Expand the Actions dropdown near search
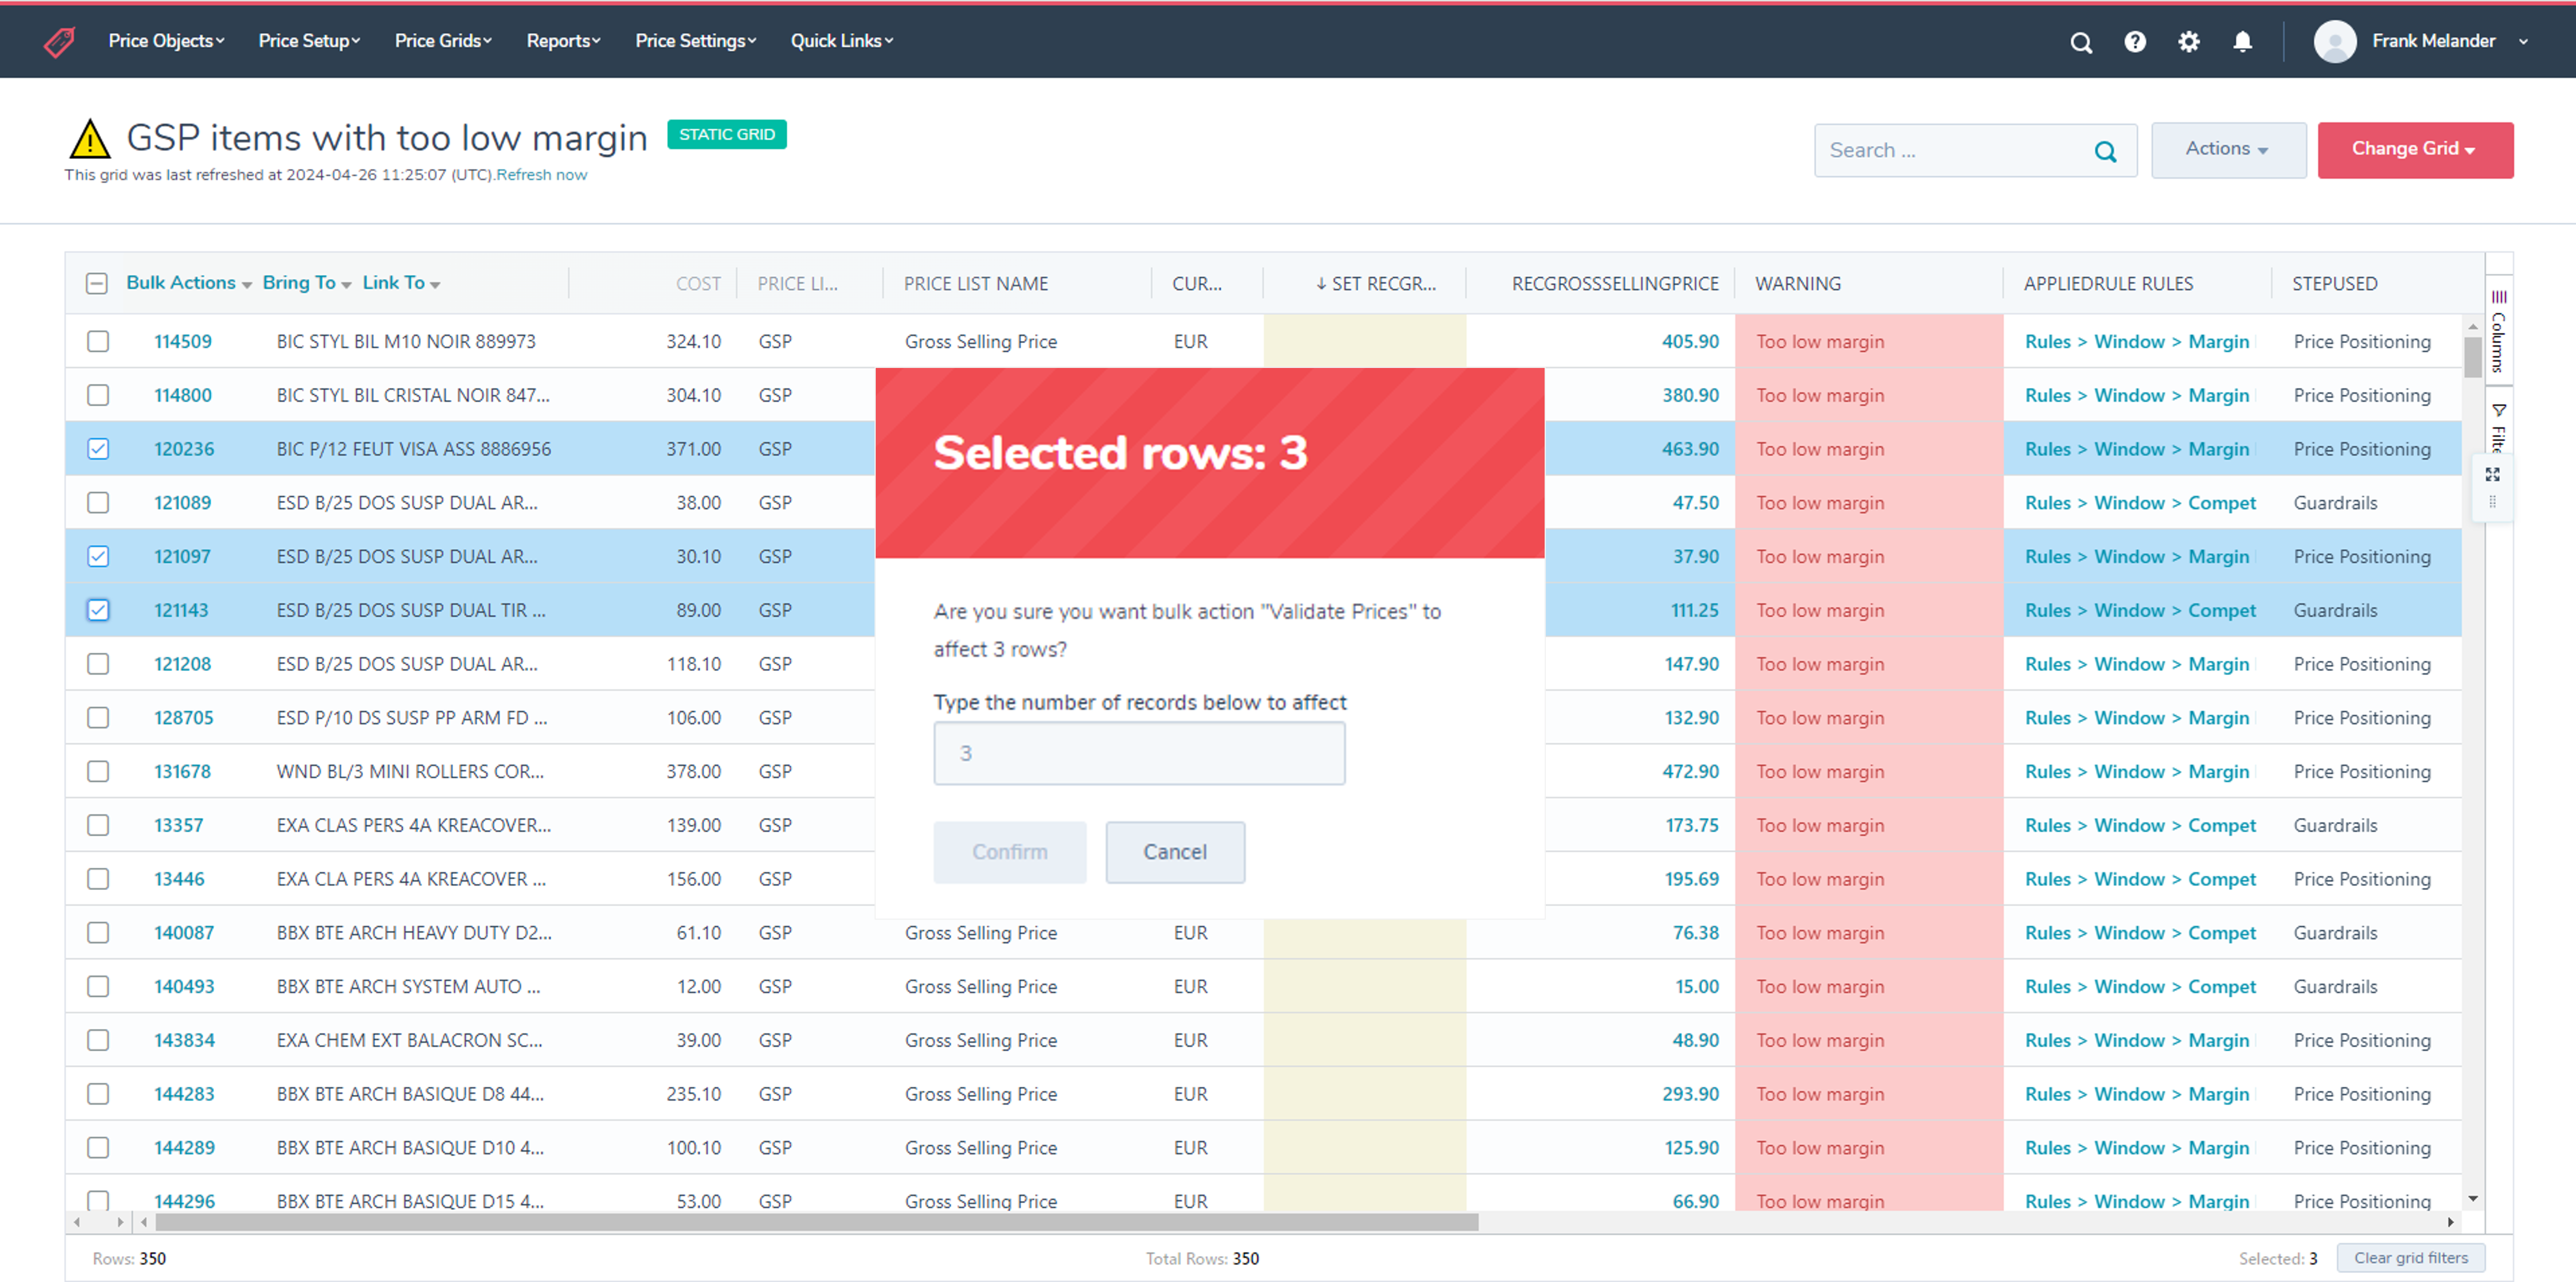 [2228, 149]
